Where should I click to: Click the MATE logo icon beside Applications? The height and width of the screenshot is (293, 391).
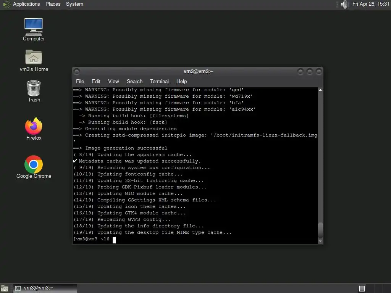click(6, 4)
